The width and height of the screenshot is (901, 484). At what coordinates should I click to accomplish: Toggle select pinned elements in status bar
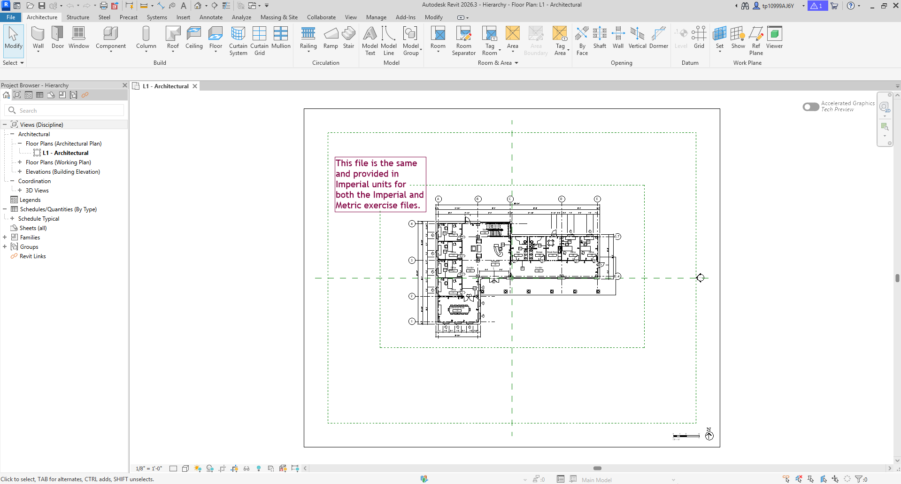tap(811, 479)
